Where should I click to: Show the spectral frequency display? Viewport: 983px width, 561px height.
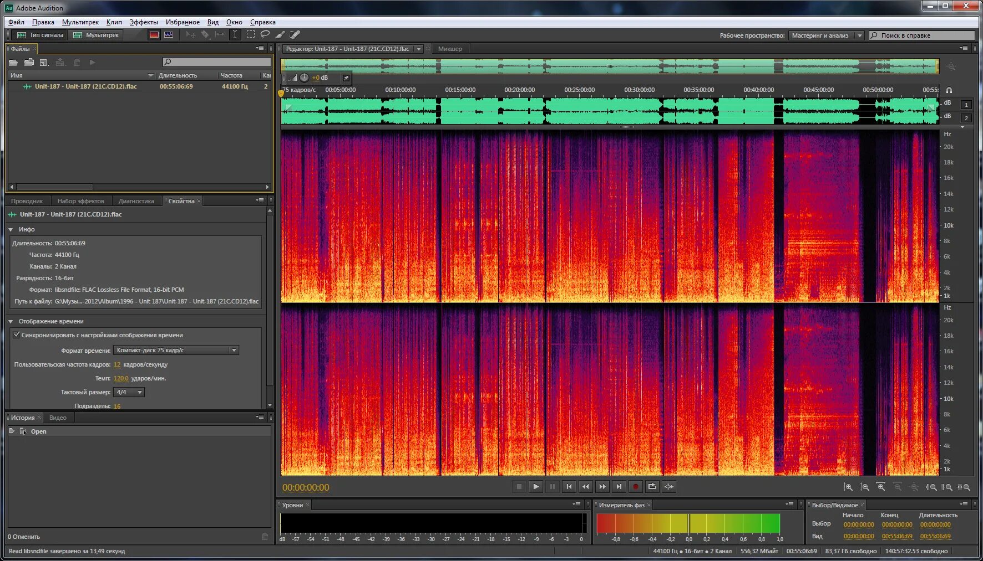pyautogui.click(x=154, y=35)
